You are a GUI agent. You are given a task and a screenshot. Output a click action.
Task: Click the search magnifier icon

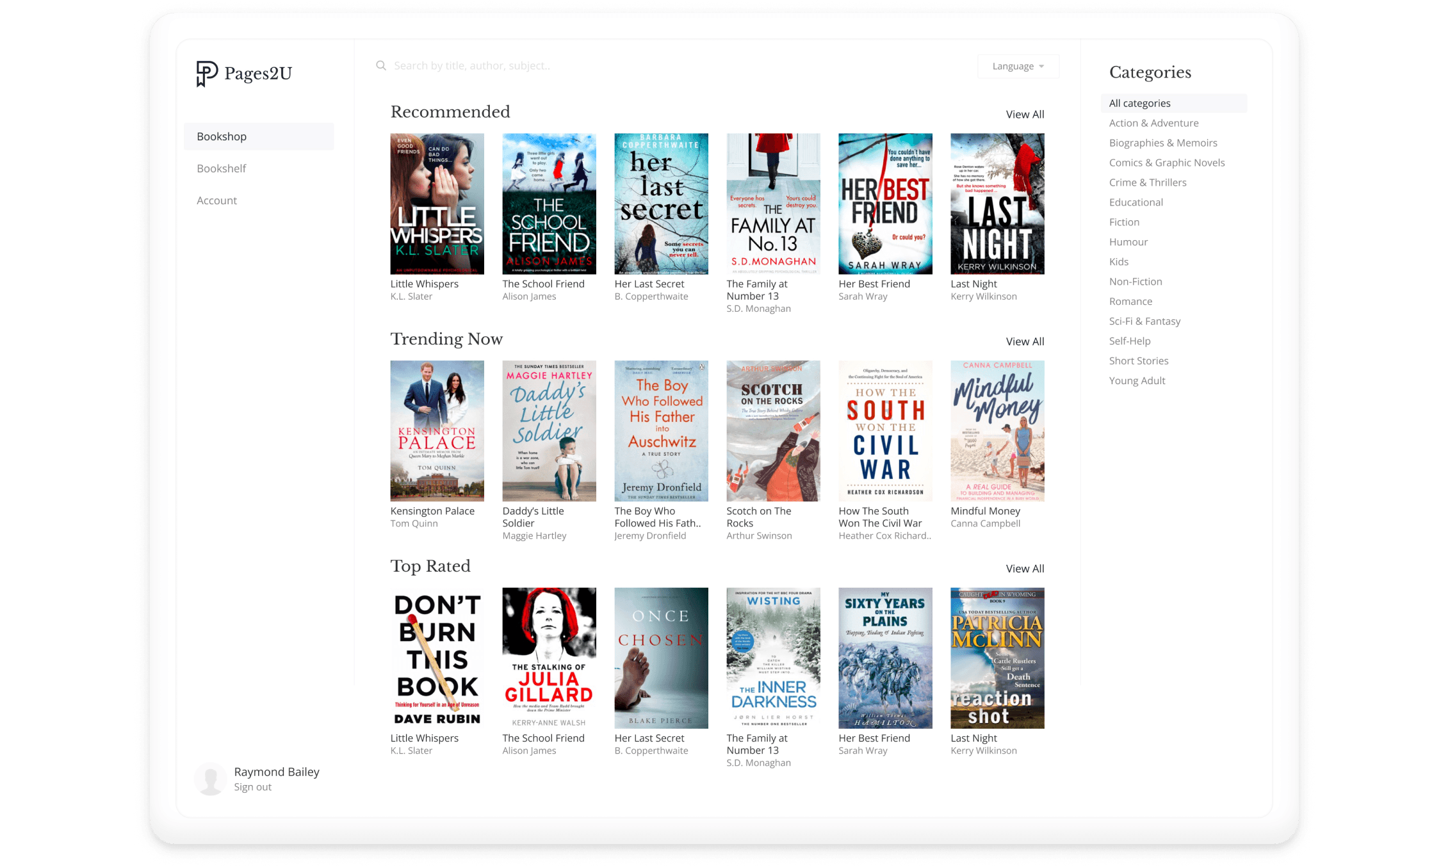point(381,66)
